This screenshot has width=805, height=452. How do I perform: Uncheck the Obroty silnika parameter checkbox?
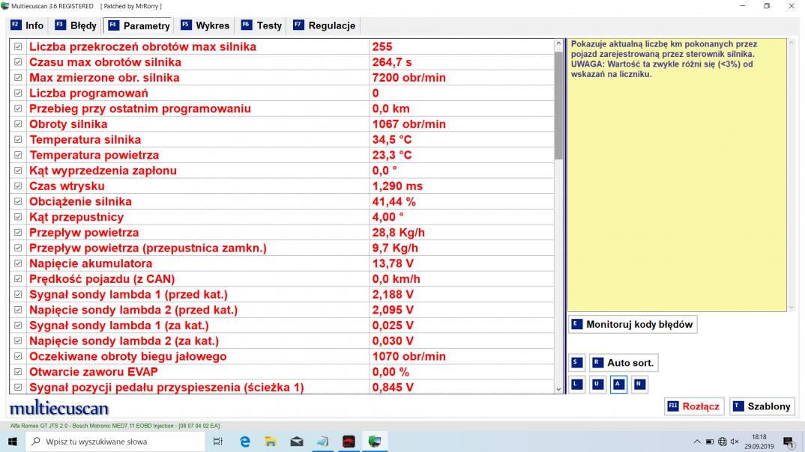(x=19, y=124)
